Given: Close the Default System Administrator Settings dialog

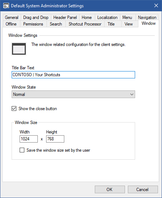Looking at the screenshot, I should click(x=156, y=5).
